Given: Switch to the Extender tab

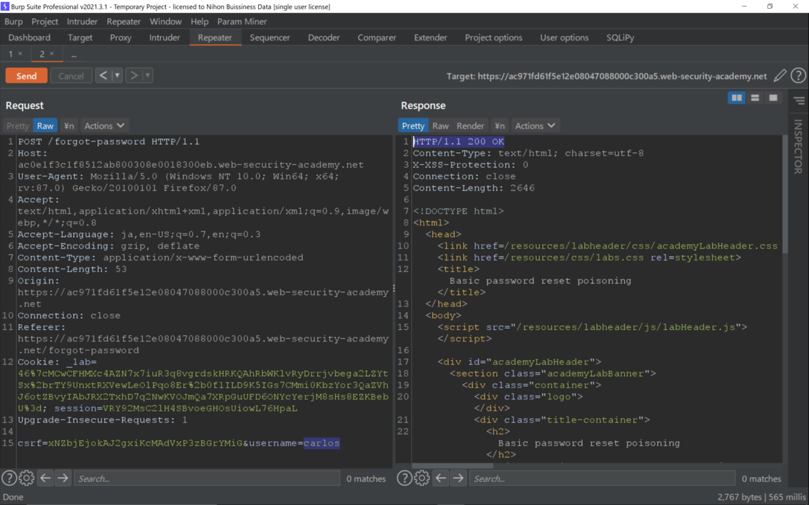Looking at the screenshot, I should [x=431, y=38].
